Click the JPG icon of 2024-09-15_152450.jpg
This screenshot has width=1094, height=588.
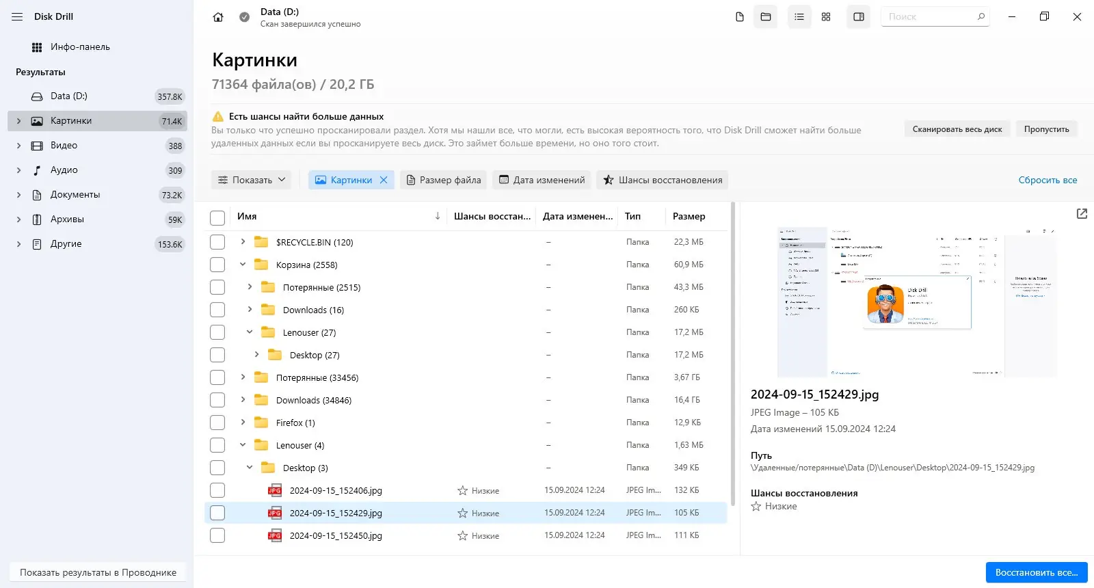click(275, 535)
